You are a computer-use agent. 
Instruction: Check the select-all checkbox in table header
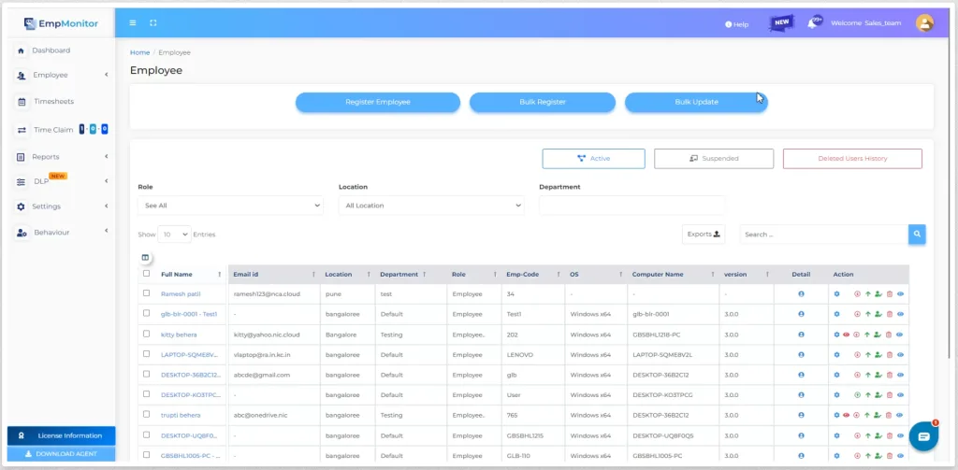click(x=146, y=274)
